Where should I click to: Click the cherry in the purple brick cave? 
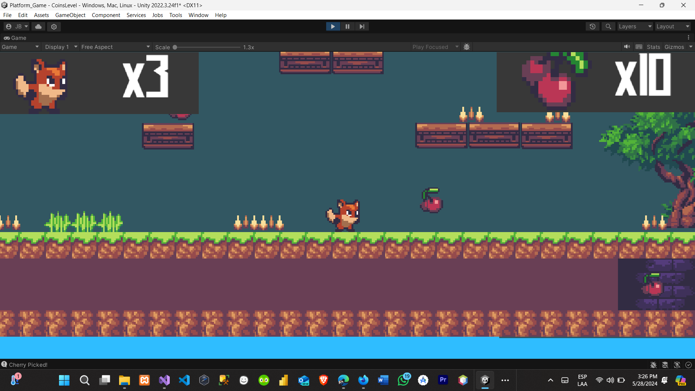point(653,284)
